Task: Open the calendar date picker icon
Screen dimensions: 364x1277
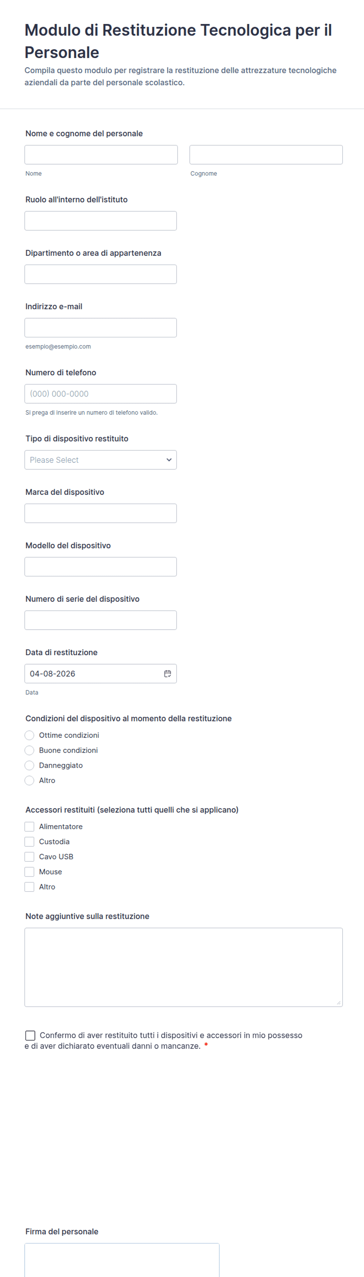Action: point(168,674)
